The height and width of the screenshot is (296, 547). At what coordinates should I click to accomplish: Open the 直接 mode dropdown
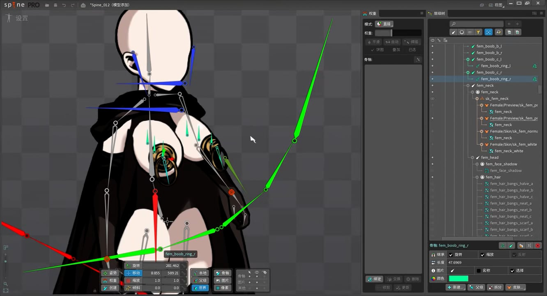[x=384, y=24]
